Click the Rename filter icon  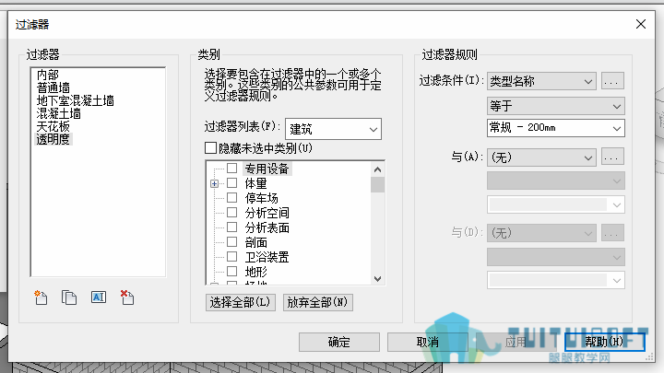[99, 297]
